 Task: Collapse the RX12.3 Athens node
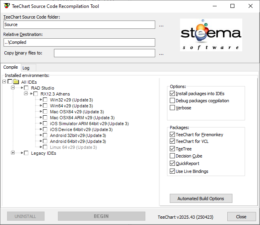tap(26, 94)
